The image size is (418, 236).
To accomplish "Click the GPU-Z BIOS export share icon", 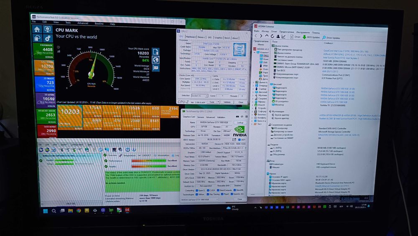I will click(234, 140).
